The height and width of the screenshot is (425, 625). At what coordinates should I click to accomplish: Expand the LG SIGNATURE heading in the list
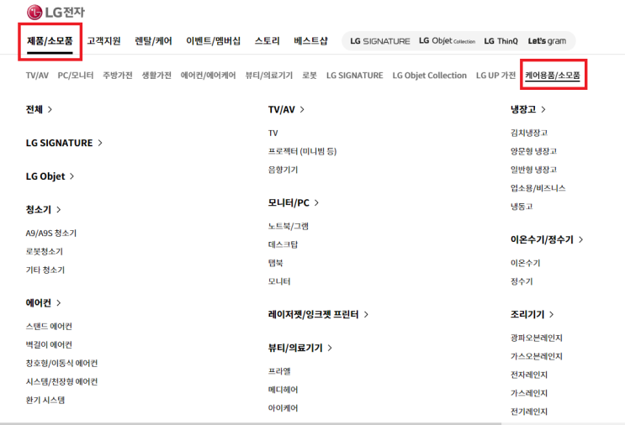click(x=64, y=143)
